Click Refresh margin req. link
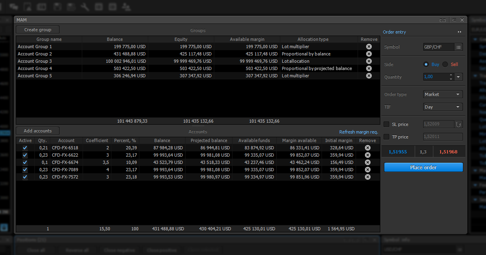Screen dimensions: 486x255 (358, 132)
